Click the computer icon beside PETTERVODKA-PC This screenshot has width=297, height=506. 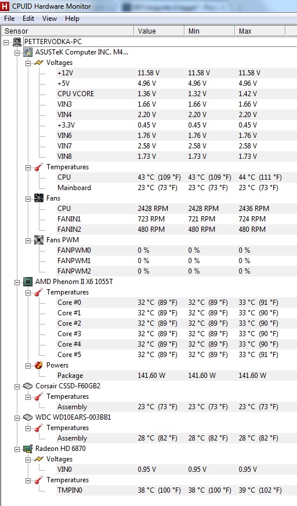point(17,42)
